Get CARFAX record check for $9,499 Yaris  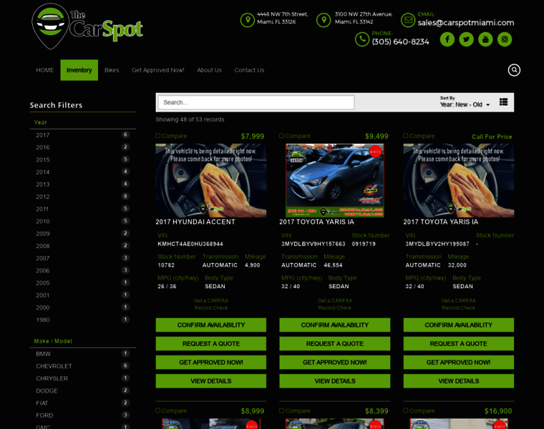point(334,305)
